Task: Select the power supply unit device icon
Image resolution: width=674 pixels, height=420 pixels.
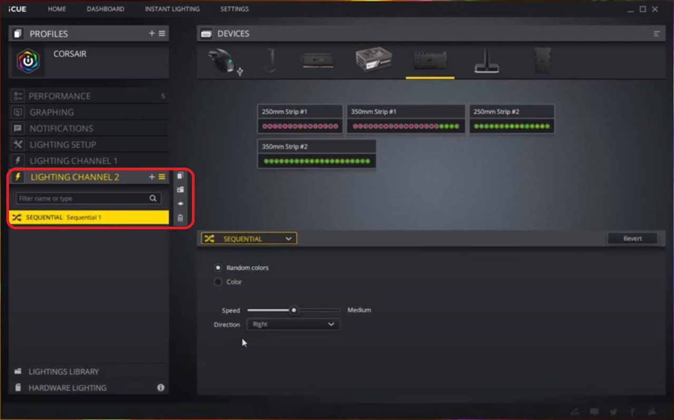Action: pyautogui.click(x=373, y=60)
